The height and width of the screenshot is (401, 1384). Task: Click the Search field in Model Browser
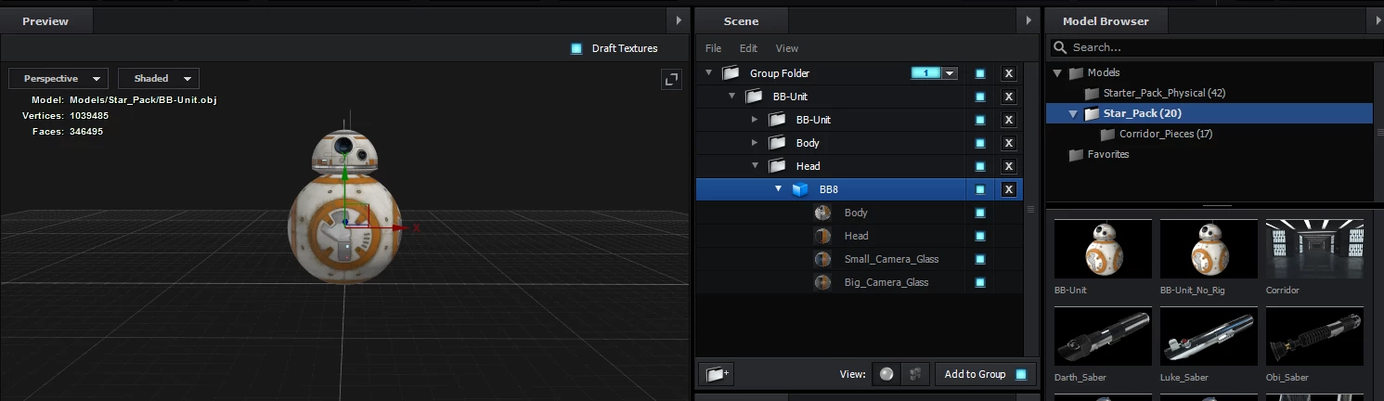[1210, 47]
